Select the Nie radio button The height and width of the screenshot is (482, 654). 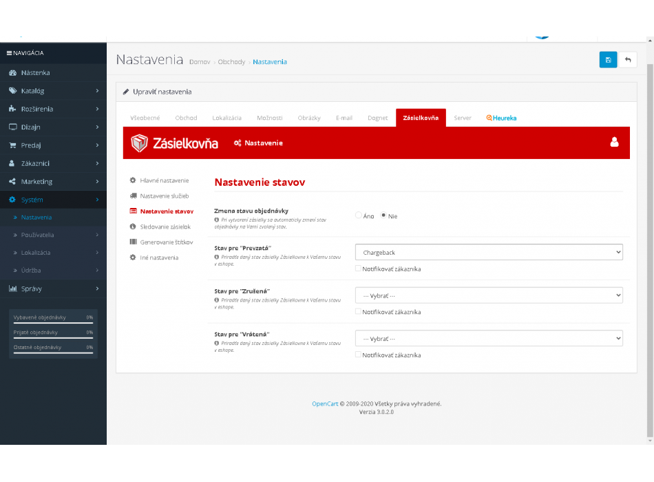[x=383, y=216]
